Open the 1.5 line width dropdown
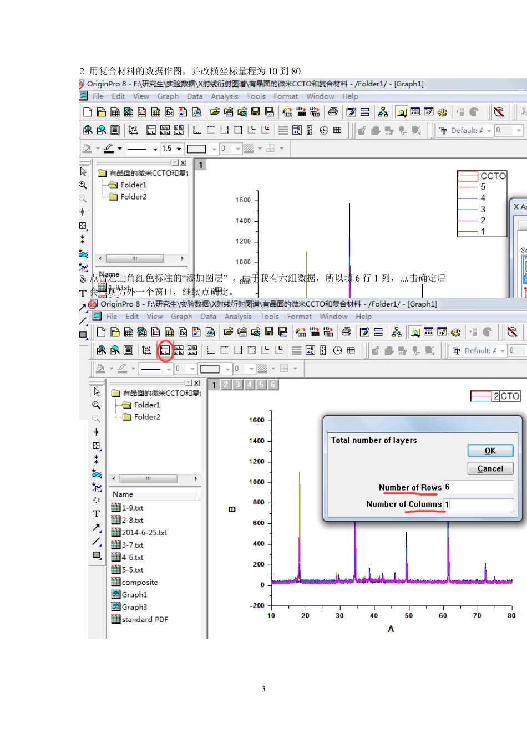This screenshot has width=527, height=745. coord(179,149)
